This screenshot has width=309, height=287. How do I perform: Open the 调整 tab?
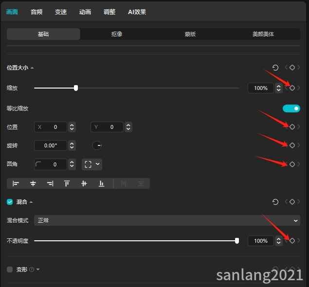109,12
